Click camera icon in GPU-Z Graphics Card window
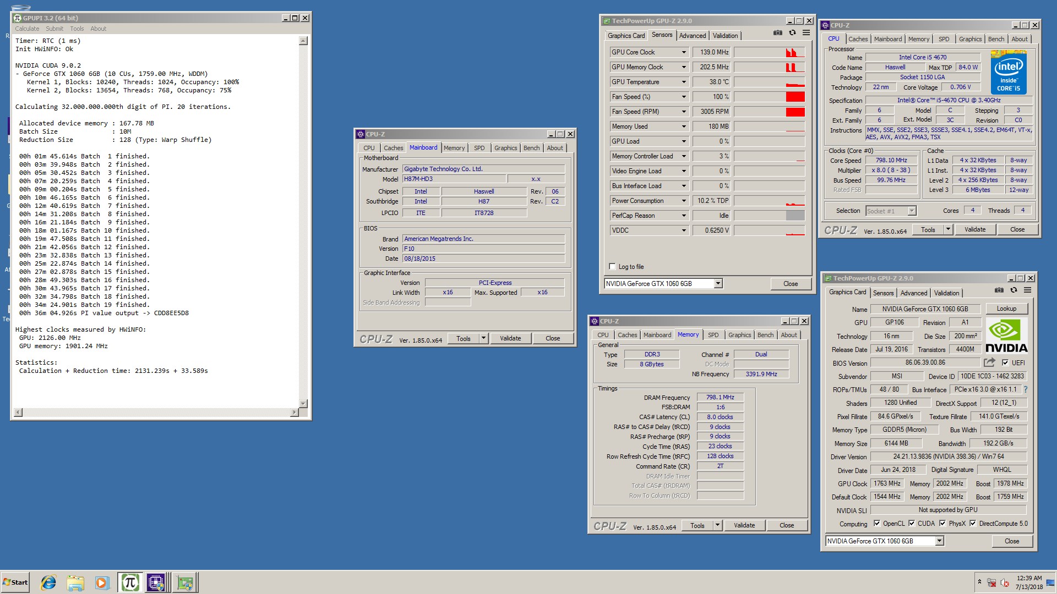 click(x=999, y=290)
